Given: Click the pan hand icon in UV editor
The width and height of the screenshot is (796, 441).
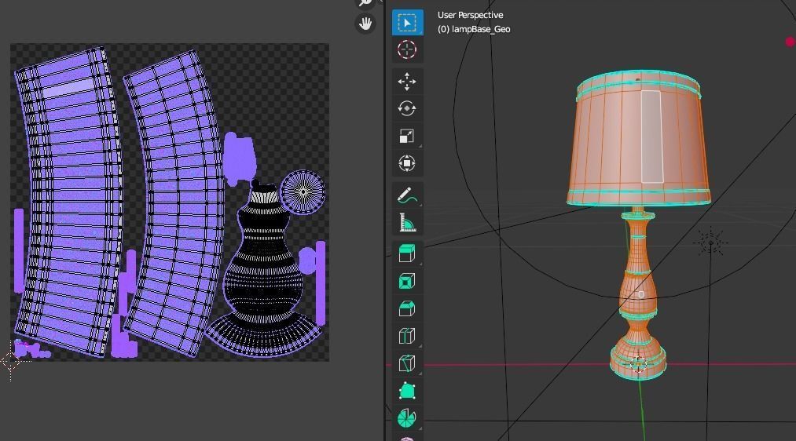Looking at the screenshot, I should [x=365, y=24].
